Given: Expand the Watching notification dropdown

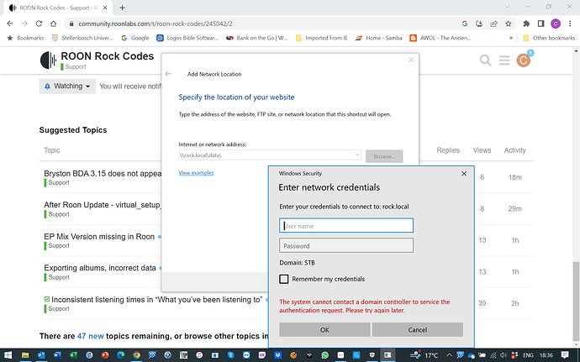Looking at the screenshot, I should click(66, 86).
